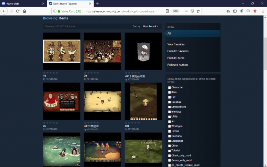The width and height of the screenshot is (267, 167).
Task: Check the Language tag checkbox
Action: tap(170, 141)
